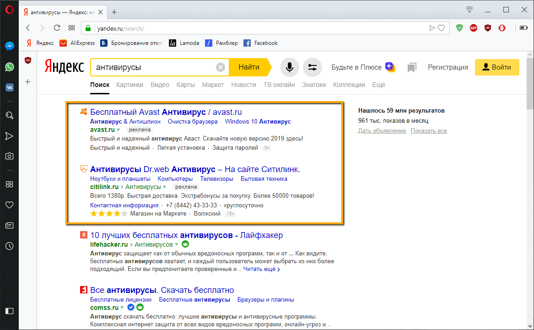Click the Регистрация link
The image size is (534, 330).
tap(448, 67)
